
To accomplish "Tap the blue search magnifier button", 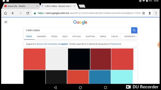I will coord(134,30).
